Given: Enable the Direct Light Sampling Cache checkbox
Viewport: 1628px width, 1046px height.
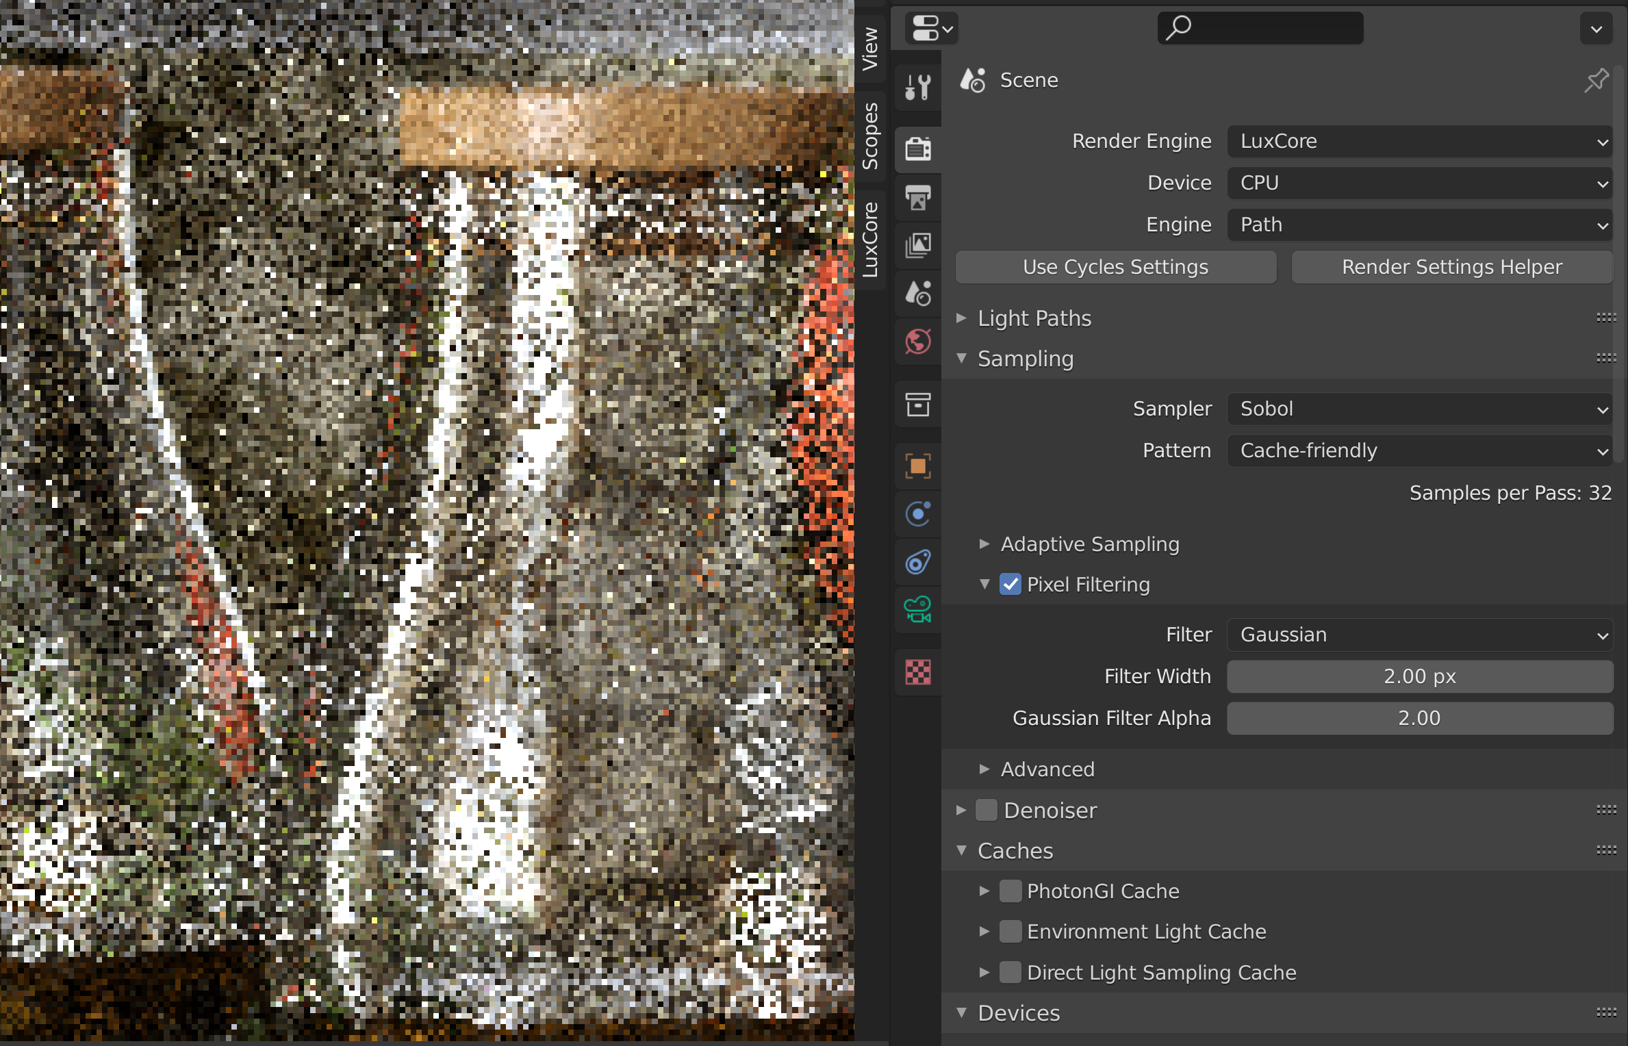Looking at the screenshot, I should point(1010,972).
